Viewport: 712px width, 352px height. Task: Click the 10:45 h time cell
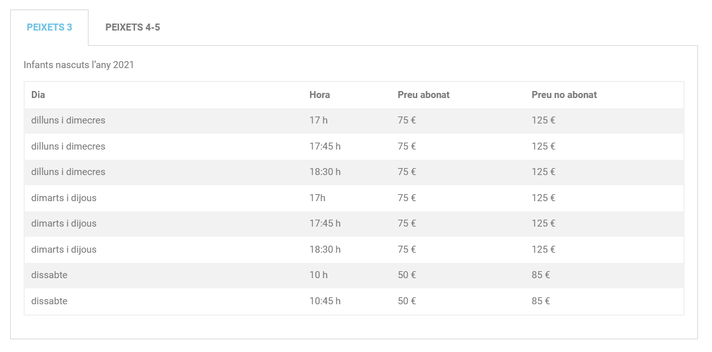pos(325,301)
